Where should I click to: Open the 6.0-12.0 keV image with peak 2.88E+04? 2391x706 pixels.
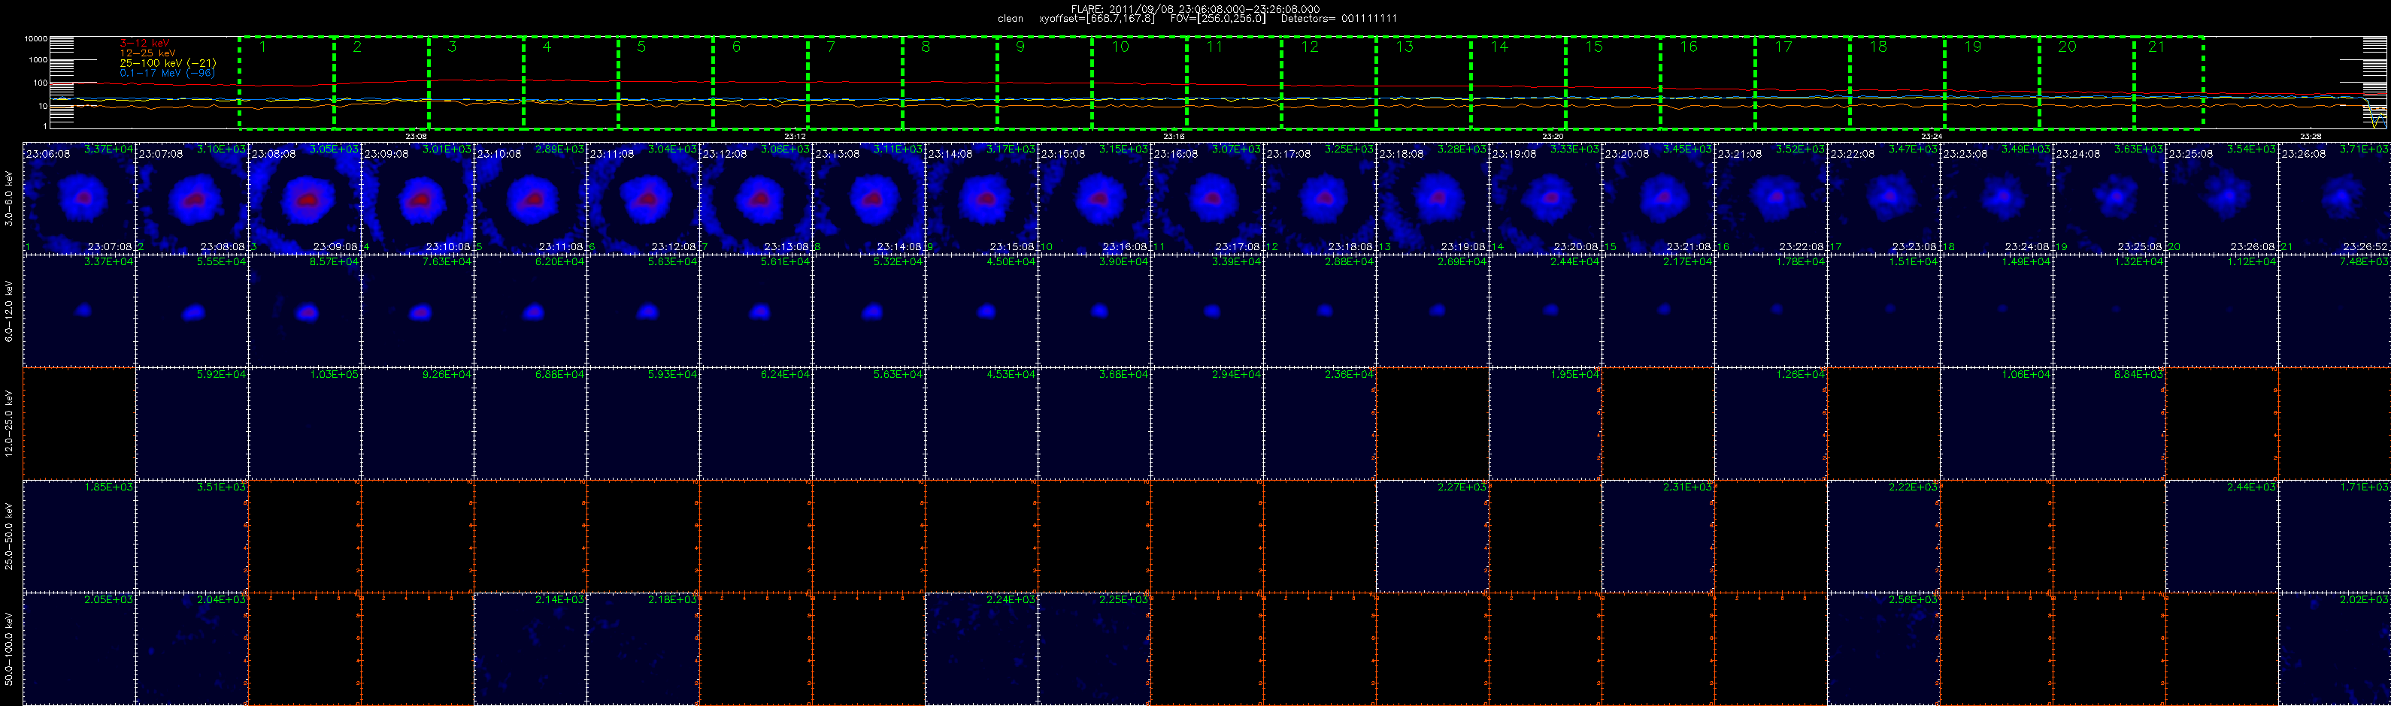pyautogui.click(x=1319, y=311)
